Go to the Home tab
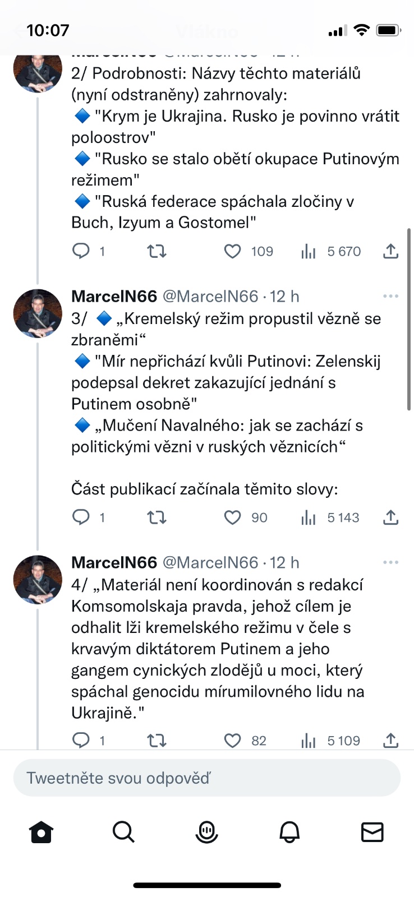 (41, 832)
